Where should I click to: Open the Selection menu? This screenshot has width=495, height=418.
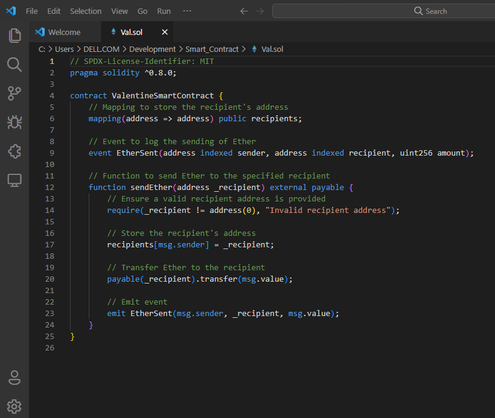[x=86, y=11]
